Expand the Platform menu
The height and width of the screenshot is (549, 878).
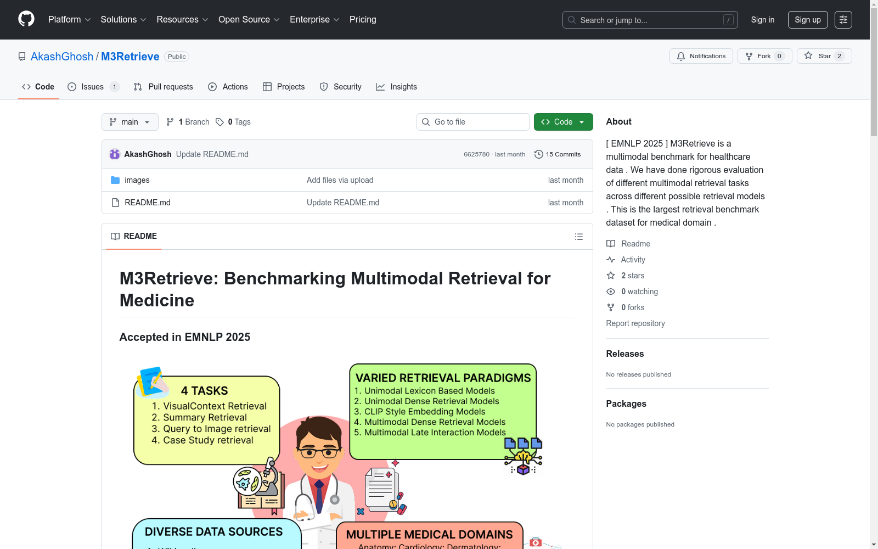coord(70,20)
